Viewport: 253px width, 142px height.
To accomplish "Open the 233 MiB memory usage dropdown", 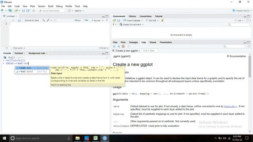I will point(152,21).
